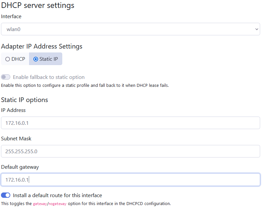This screenshot has height=210, width=277.
Task: Click the fallback option help description text
Action: tap(85, 86)
